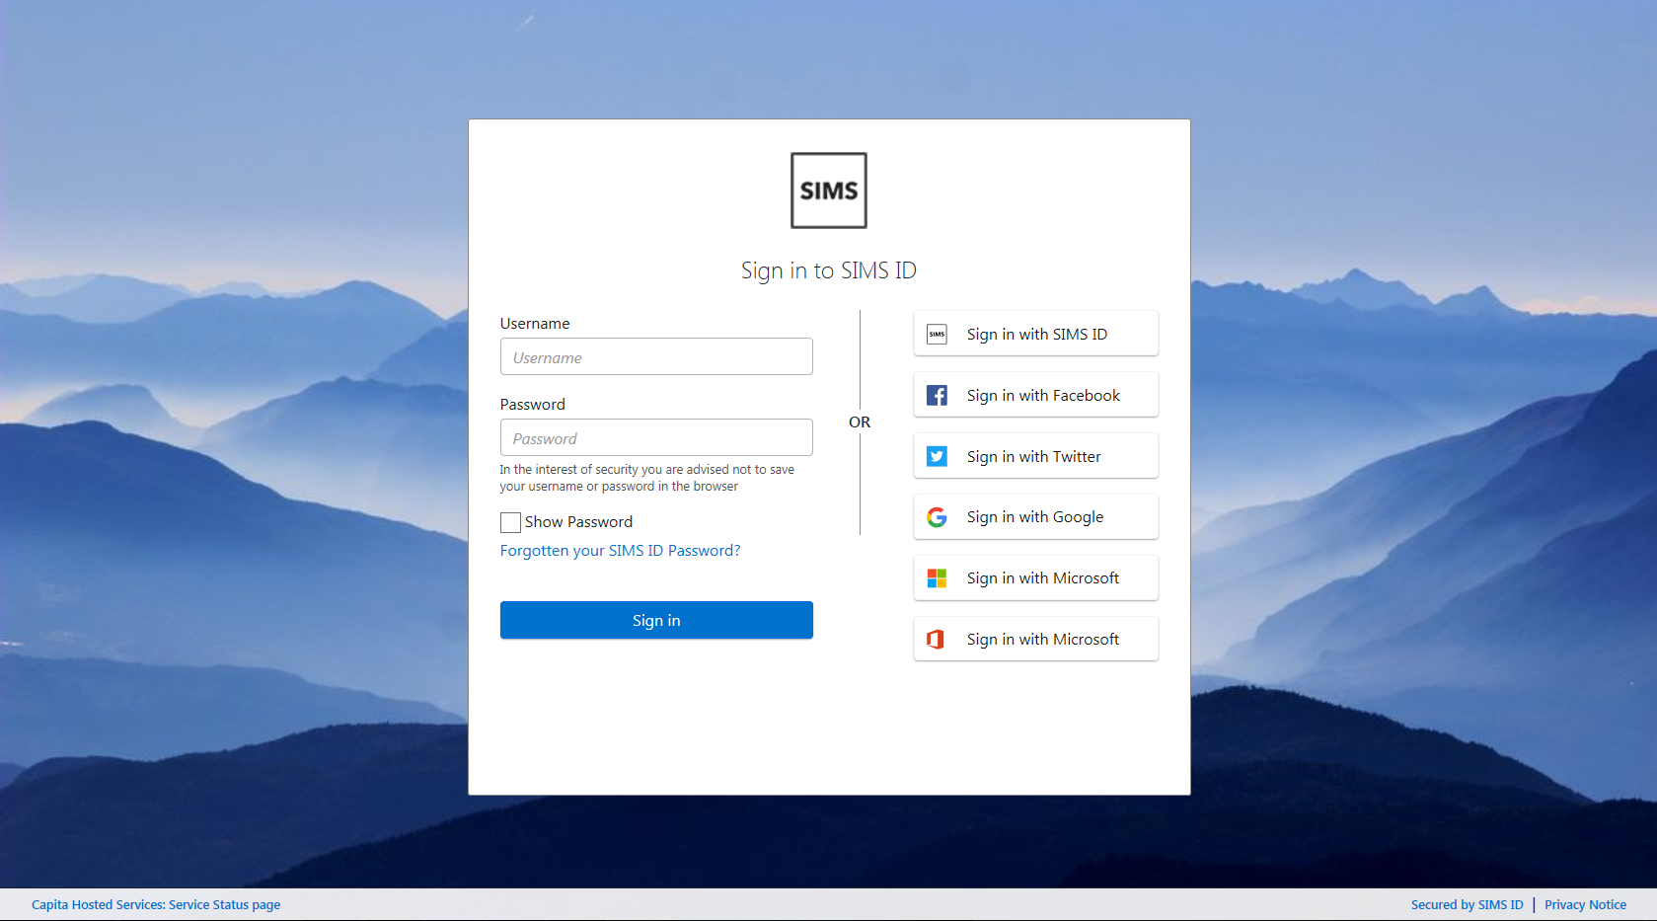Click the Microsoft four-square logo icon
Viewport: 1657px width, 921px height.
click(937, 578)
